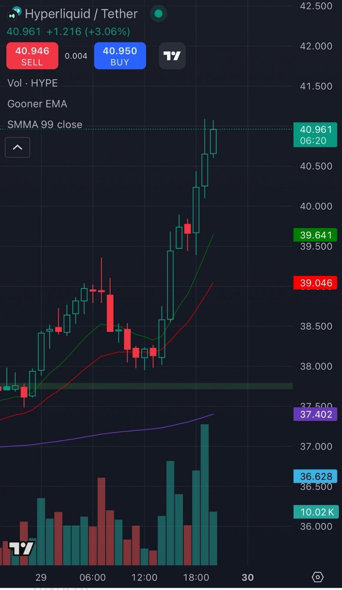Image resolution: width=342 pixels, height=590 pixels.
Task: Click the 0.004 spread value
Action: tap(76, 56)
